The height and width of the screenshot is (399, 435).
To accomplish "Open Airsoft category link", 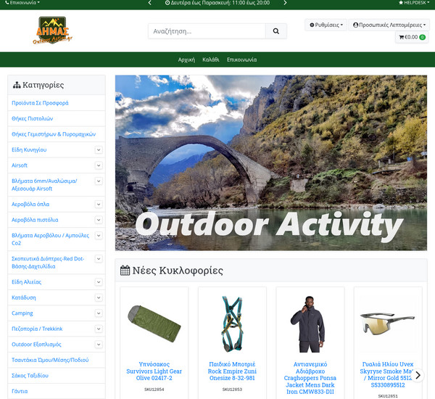I will pos(20,165).
